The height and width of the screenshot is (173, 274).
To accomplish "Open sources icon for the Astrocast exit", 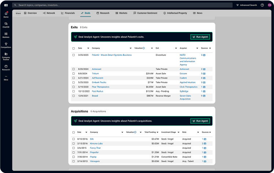I will click(204, 69).
